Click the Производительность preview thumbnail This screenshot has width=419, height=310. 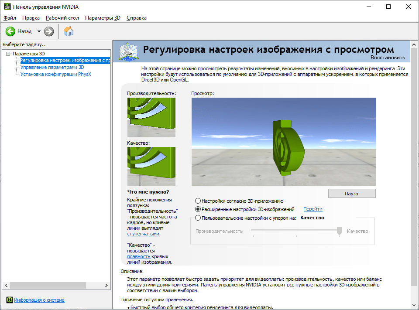pyautogui.click(x=151, y=117)
